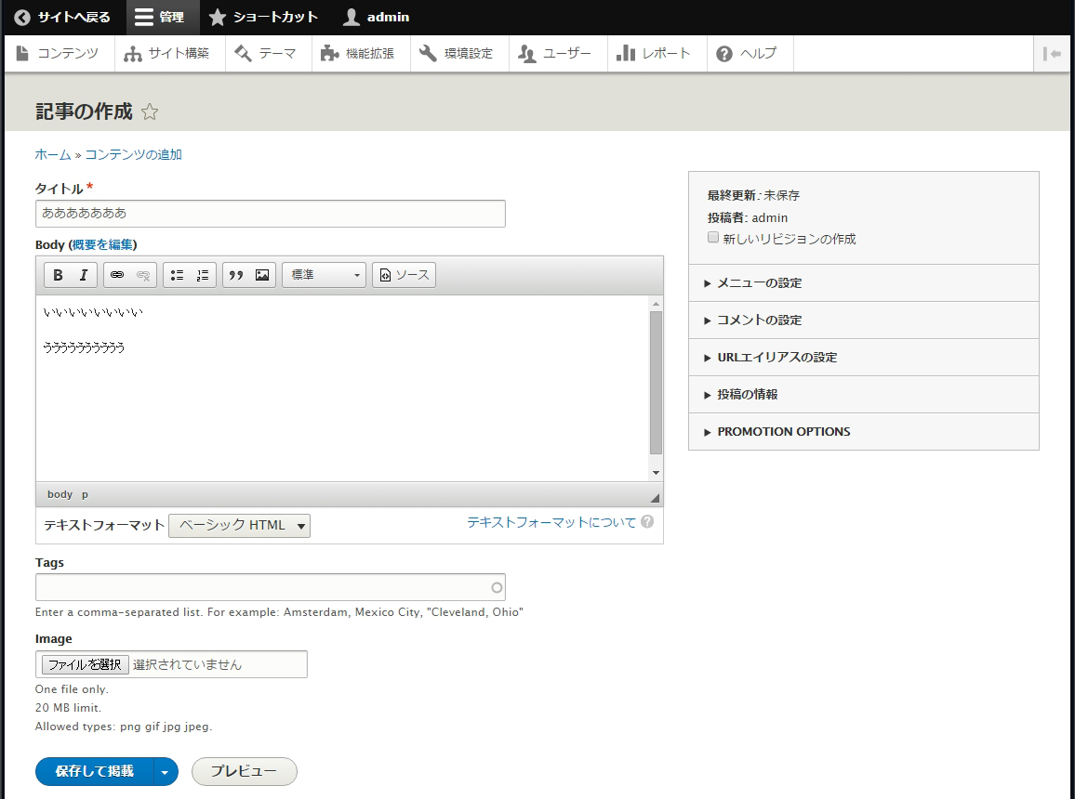Expand the メニューの設定 section
The height and width of the screenshot is (799, 1075).
(759, 282)
